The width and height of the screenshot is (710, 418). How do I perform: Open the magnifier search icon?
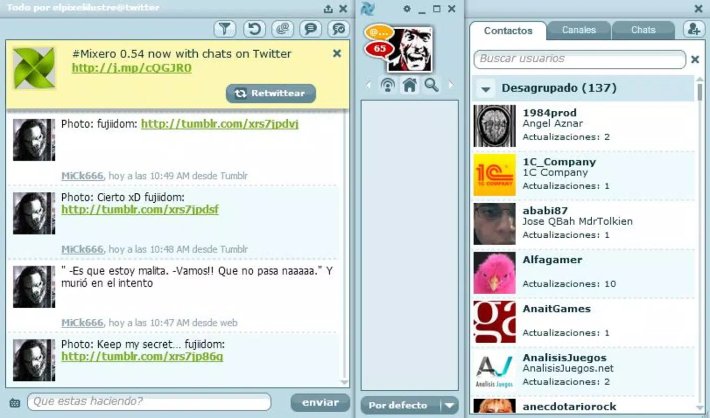click(x=432, y=85)
